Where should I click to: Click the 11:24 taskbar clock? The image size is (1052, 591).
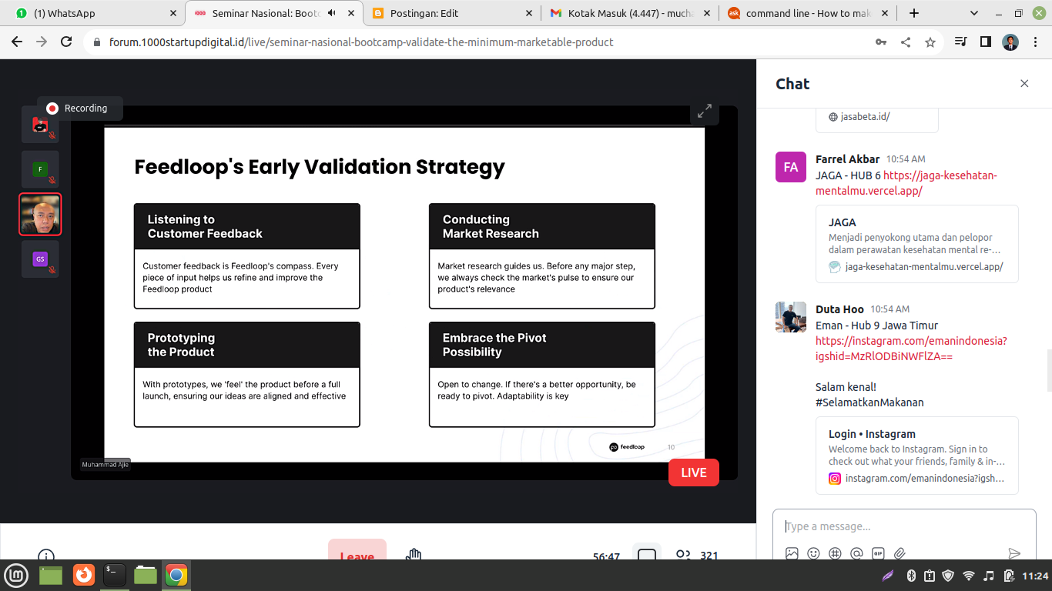click(x=1035, y=576)
